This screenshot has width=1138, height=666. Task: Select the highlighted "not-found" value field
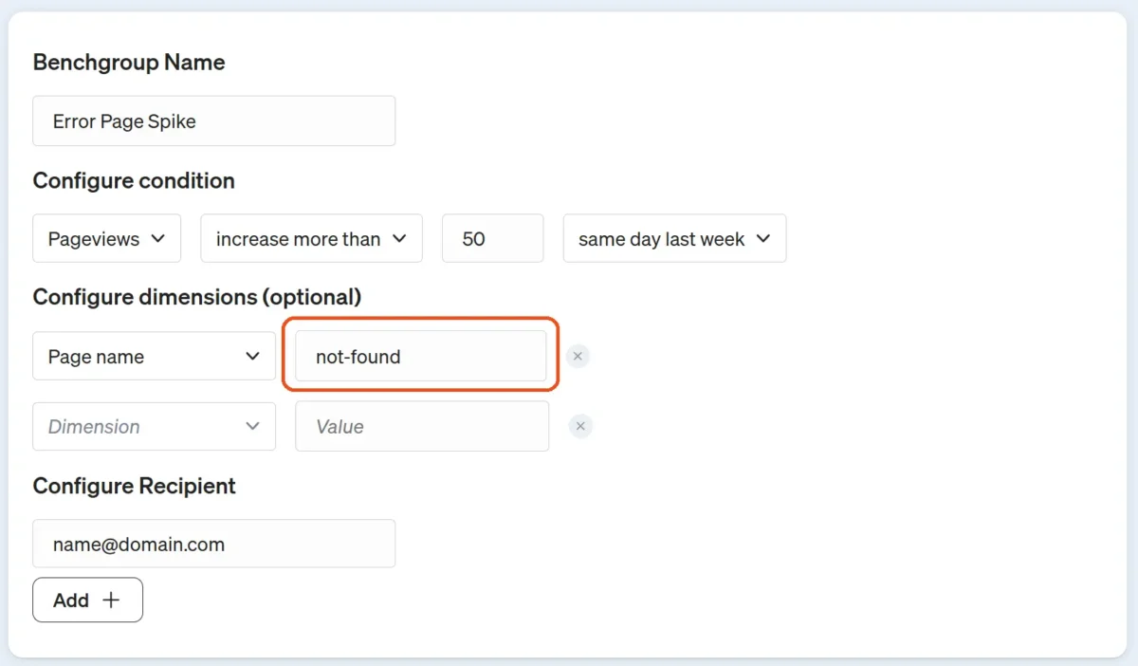click(x=421, y=356)
